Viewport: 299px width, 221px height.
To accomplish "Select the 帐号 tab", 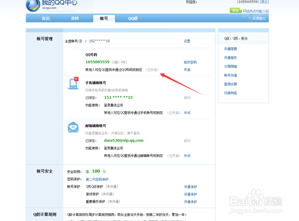I will (104, 19).
